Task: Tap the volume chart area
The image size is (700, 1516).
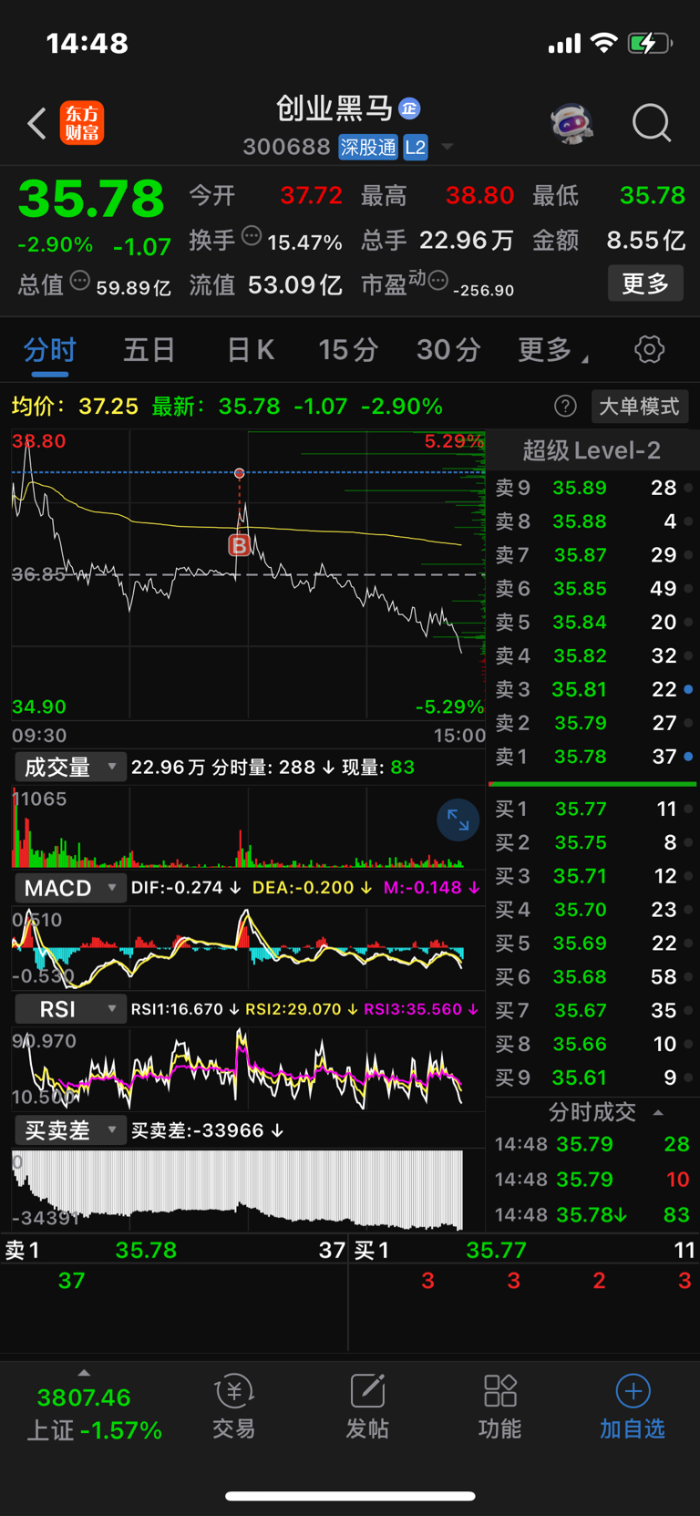Action: pos(248,827)
